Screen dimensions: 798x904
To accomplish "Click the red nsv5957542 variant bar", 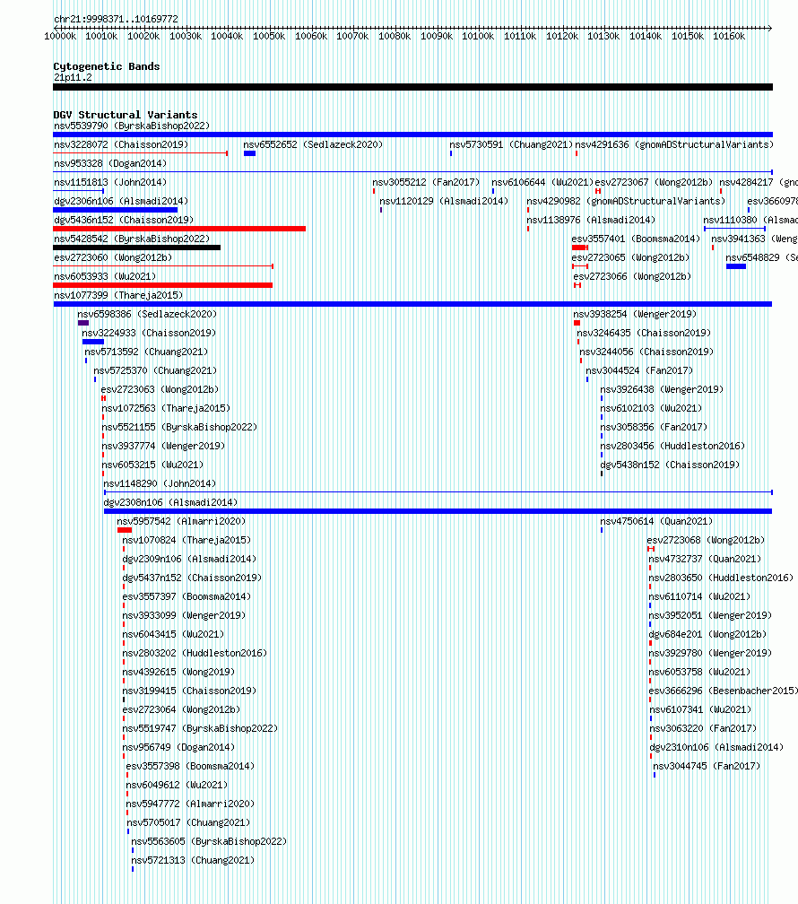I will pos(125,530).
